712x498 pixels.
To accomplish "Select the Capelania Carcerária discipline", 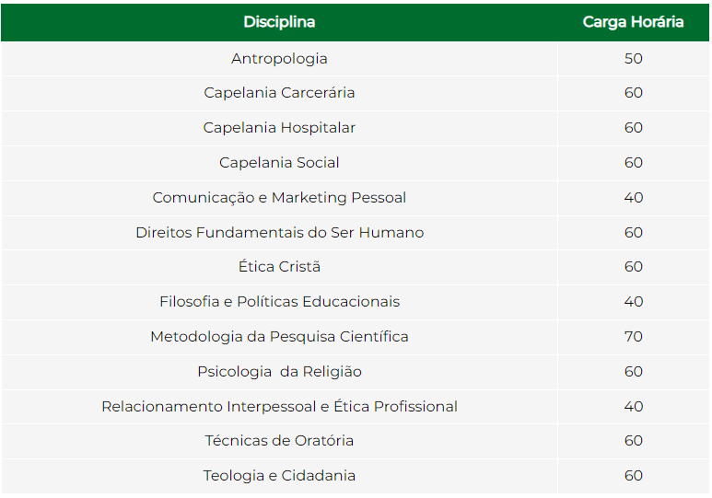I will 279,93.
